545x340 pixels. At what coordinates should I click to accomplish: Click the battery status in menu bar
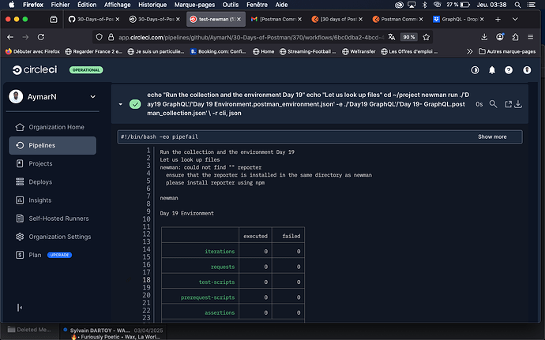tap(458, 5)
